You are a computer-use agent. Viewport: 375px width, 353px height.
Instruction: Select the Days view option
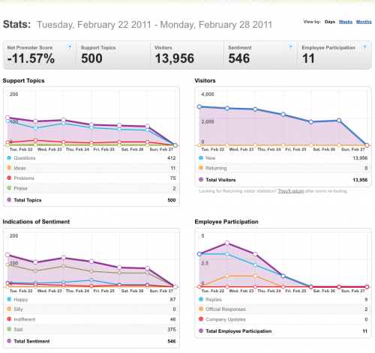(x=330, y=22)
